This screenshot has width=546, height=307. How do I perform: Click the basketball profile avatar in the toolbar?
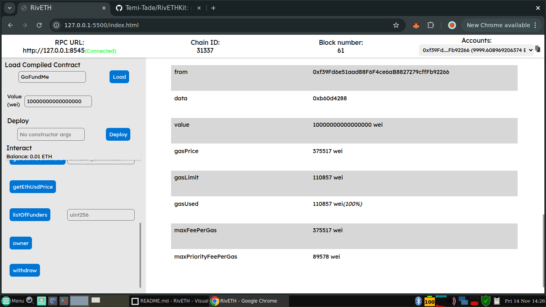tap(452, 25)
